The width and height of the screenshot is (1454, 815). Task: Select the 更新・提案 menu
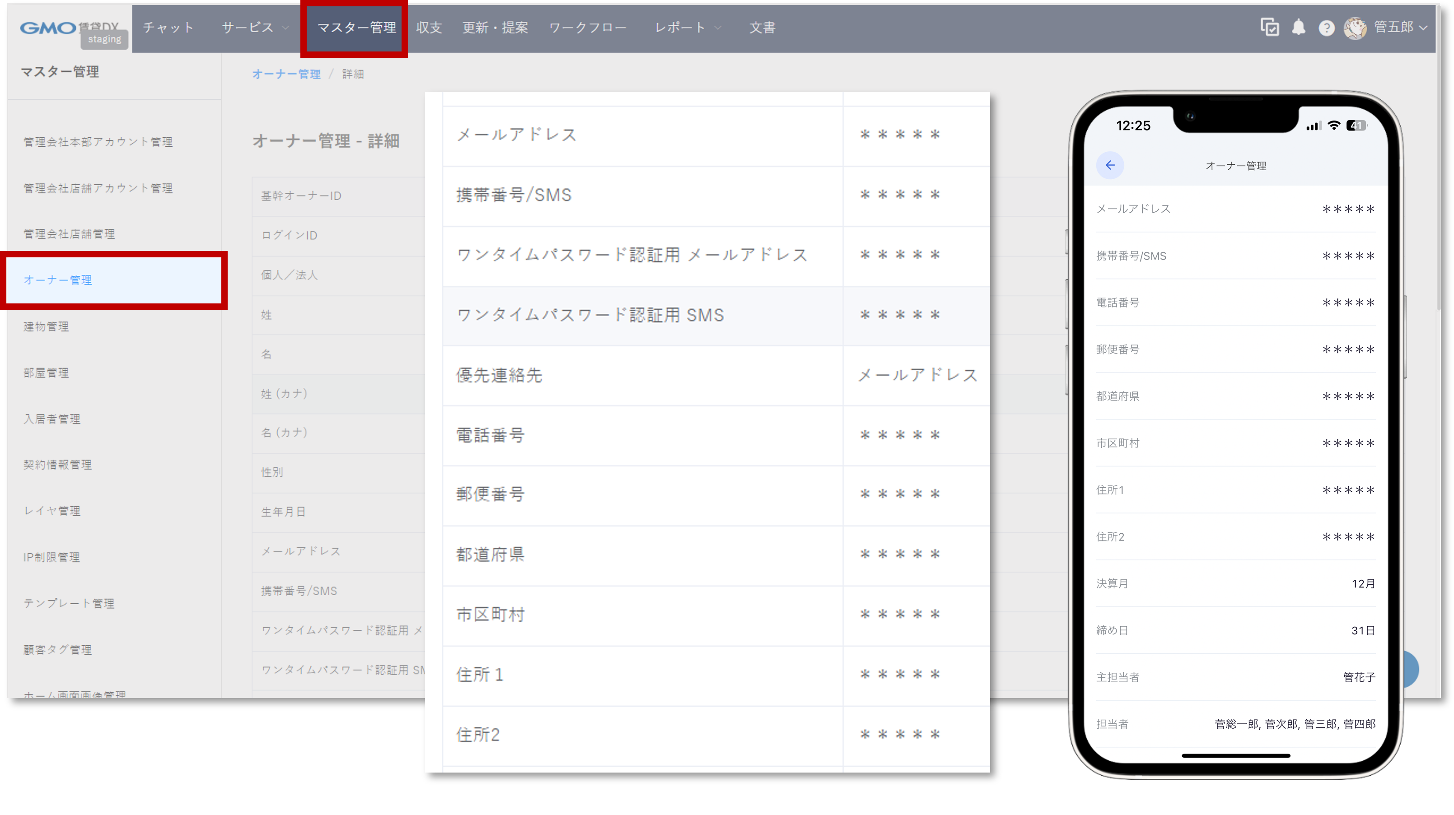coord(495,27)
